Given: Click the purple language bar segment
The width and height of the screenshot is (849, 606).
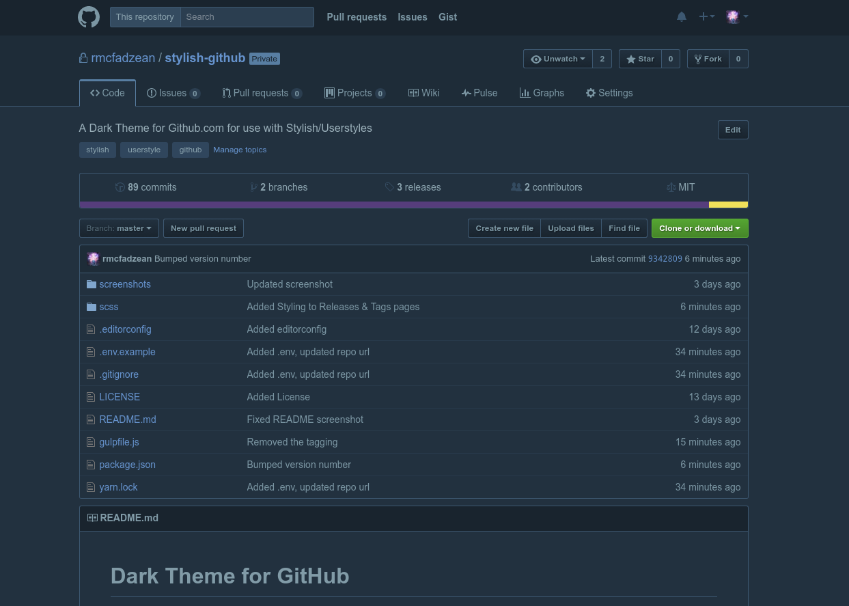Looking at the screenshot, I should [x=394, y=205].
